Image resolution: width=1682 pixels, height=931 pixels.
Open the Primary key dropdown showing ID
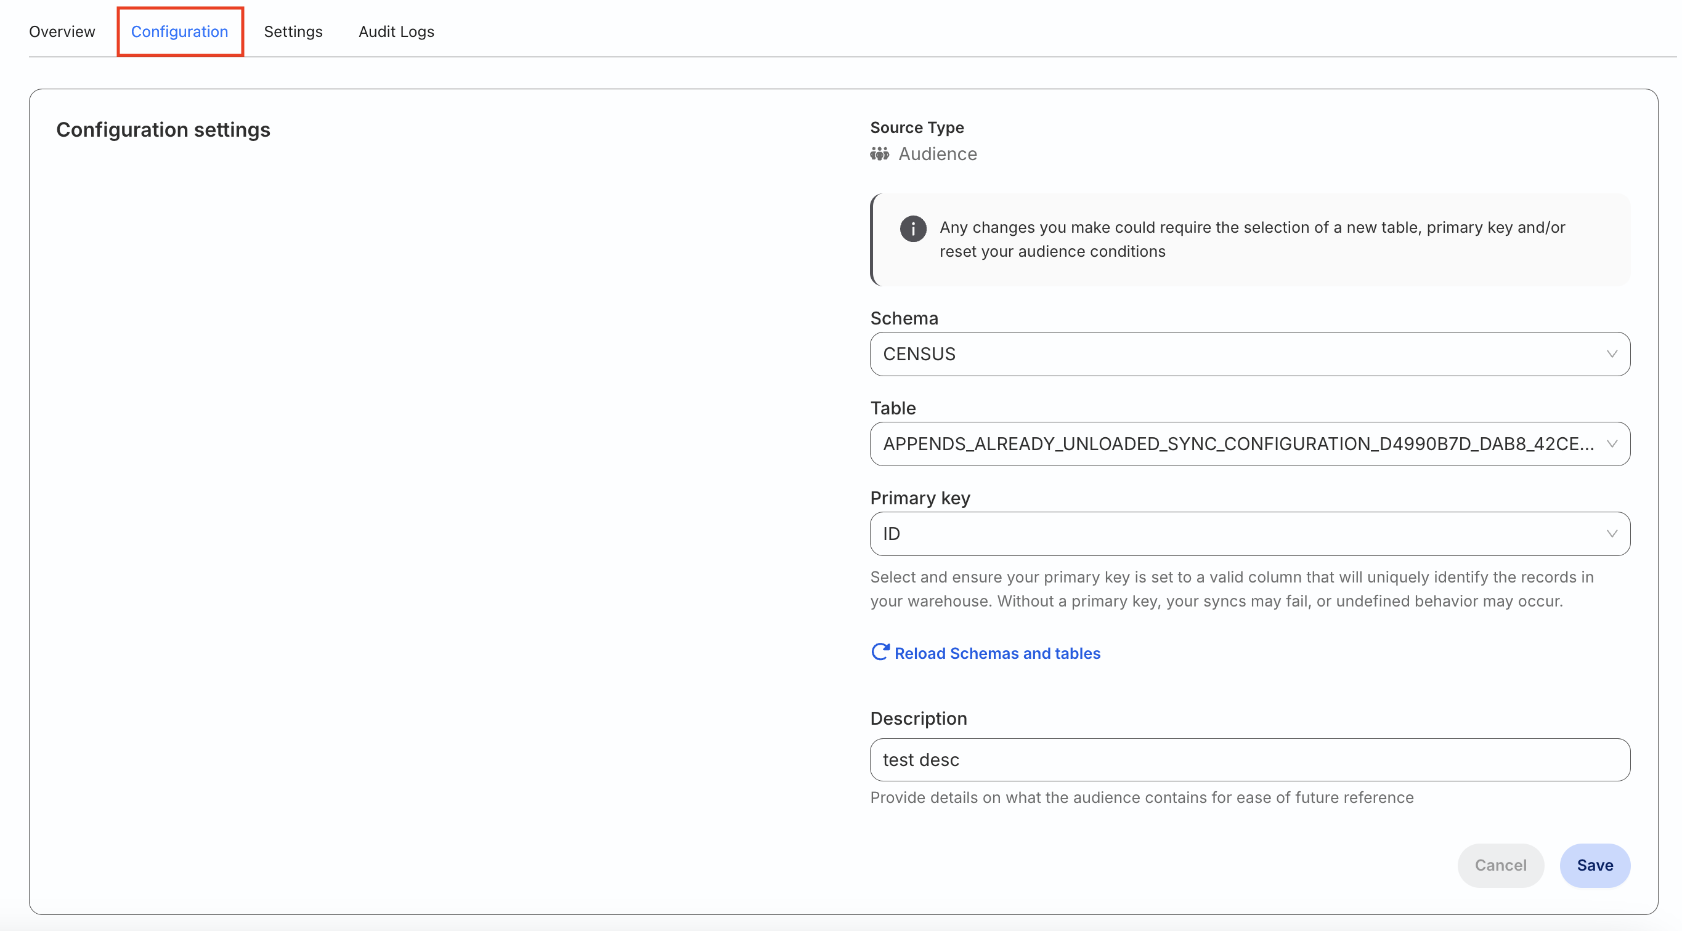tap(1249, 534)
